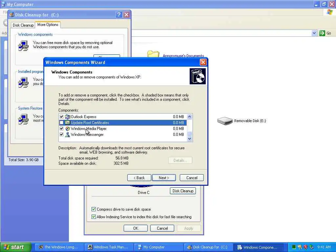
Task: Select the Windows Messenger row text
Action: point(87,135)
